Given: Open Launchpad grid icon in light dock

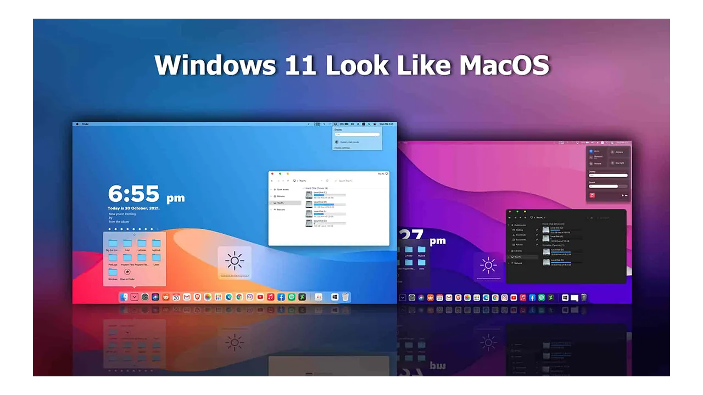Looking at the screenshot, I should click(x=218, y=297).
